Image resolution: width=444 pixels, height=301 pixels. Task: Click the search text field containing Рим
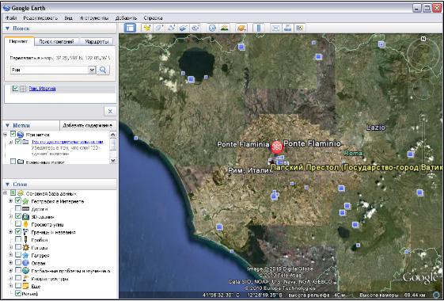pos(50,70)
